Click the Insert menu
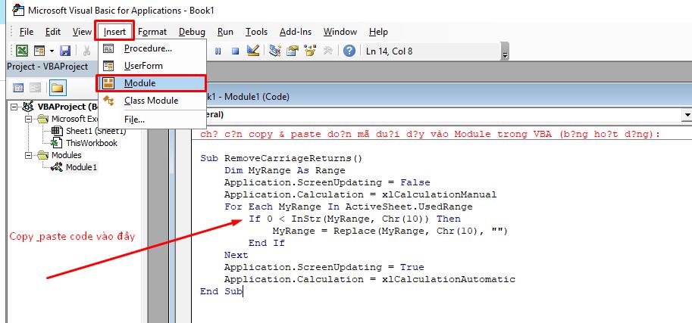Image resolution: width=692 pixels, height=323 pixels. tap(114, 32)
